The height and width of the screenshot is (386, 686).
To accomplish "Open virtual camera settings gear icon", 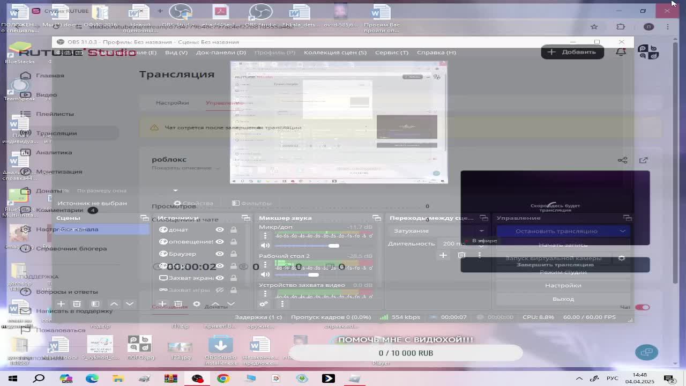I will (622, 258).
